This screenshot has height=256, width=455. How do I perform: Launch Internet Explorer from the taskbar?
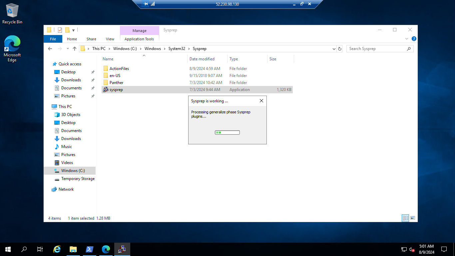tap(57, 249)
